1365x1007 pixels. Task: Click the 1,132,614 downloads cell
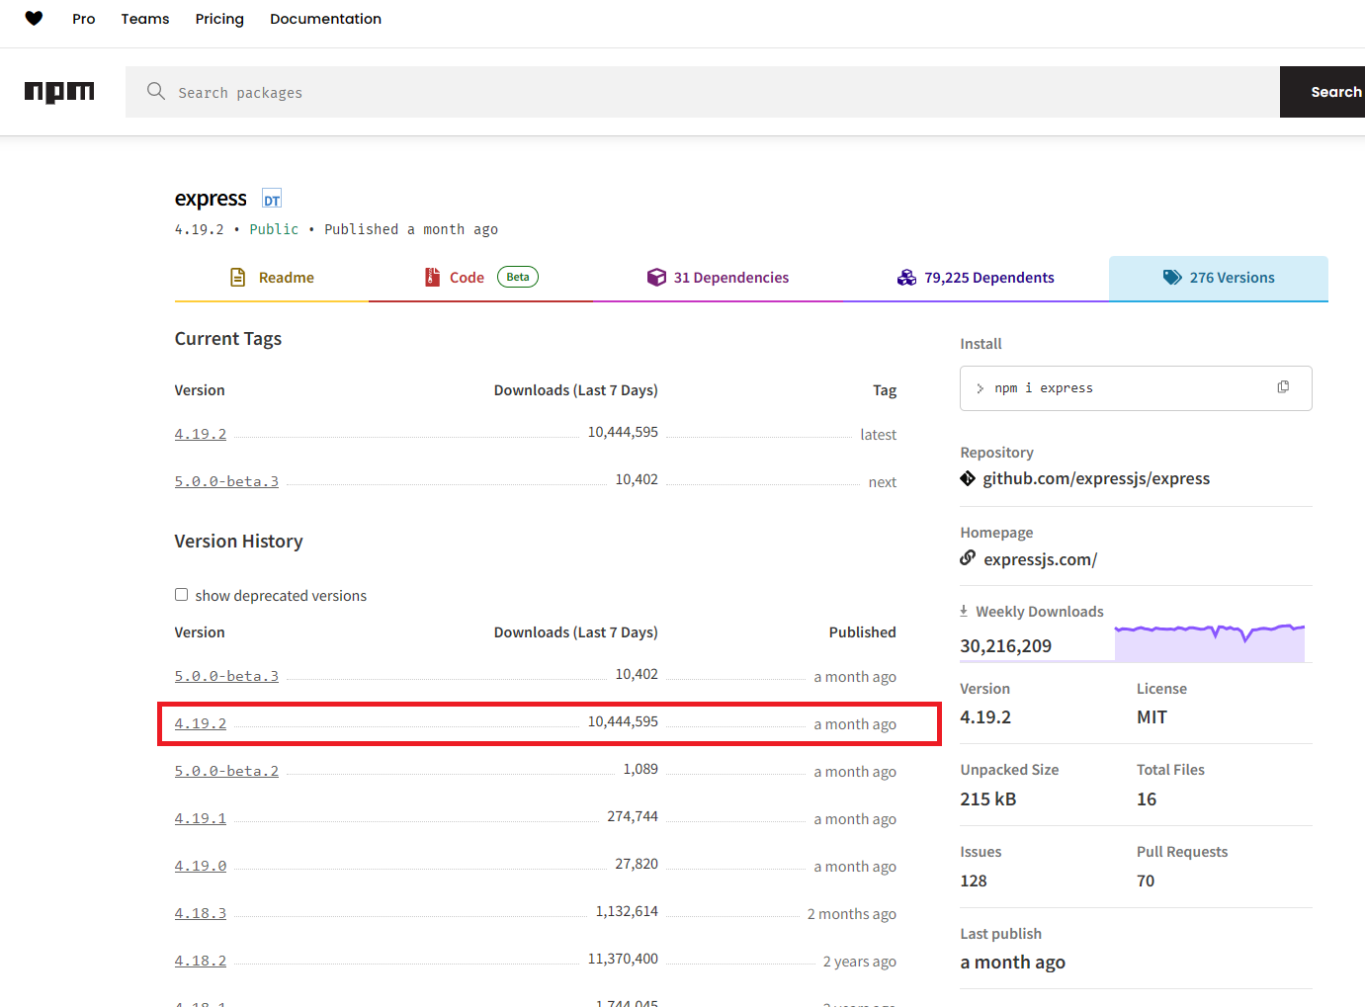point(627,911)
